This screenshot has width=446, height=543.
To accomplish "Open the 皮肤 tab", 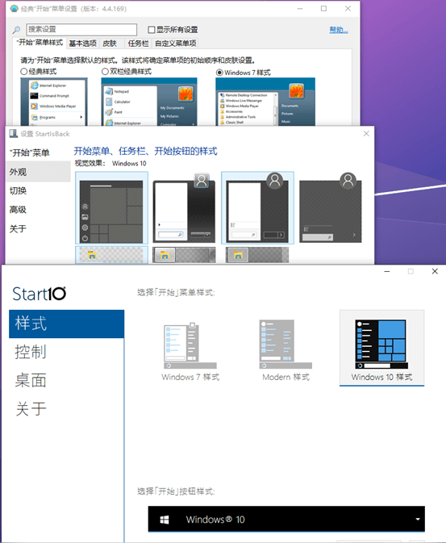I will click(x=110, y=44).
